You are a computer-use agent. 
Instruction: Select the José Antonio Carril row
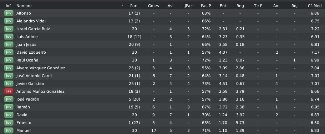tap(163, 76)
